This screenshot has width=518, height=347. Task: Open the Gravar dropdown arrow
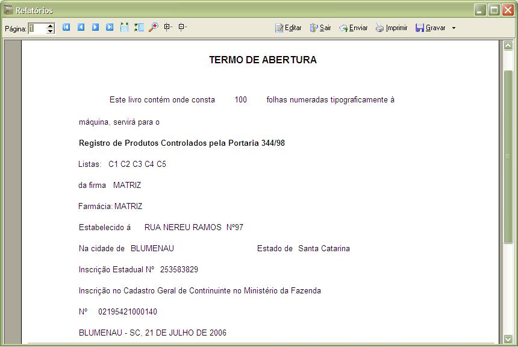click(x=454, y=28)
